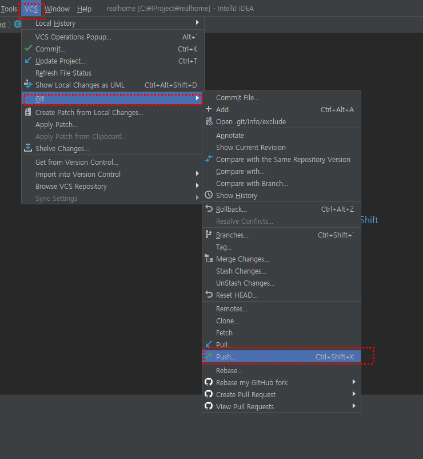The image size is (423, 459).
Task: Click the Show Local Changes as UML icon
Action: [28, 84]
